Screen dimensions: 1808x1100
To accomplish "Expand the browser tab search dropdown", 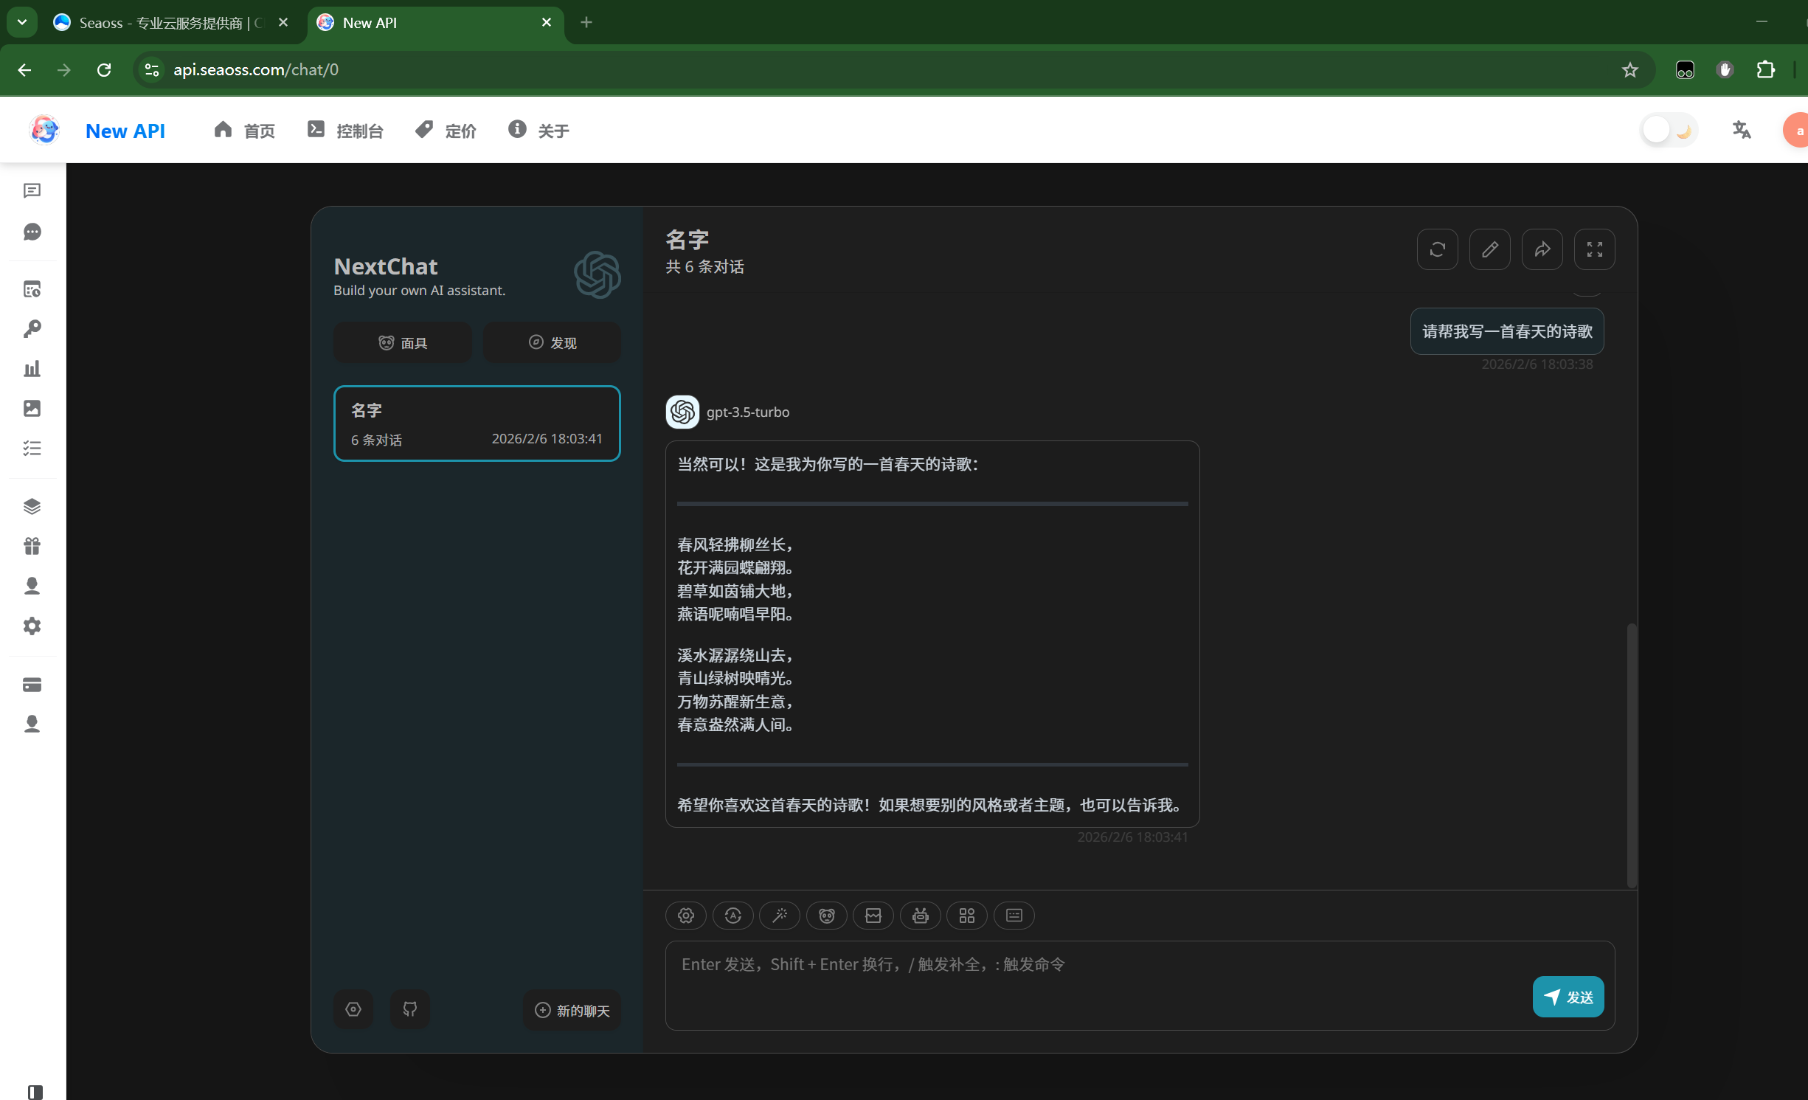I will point(22,22).
